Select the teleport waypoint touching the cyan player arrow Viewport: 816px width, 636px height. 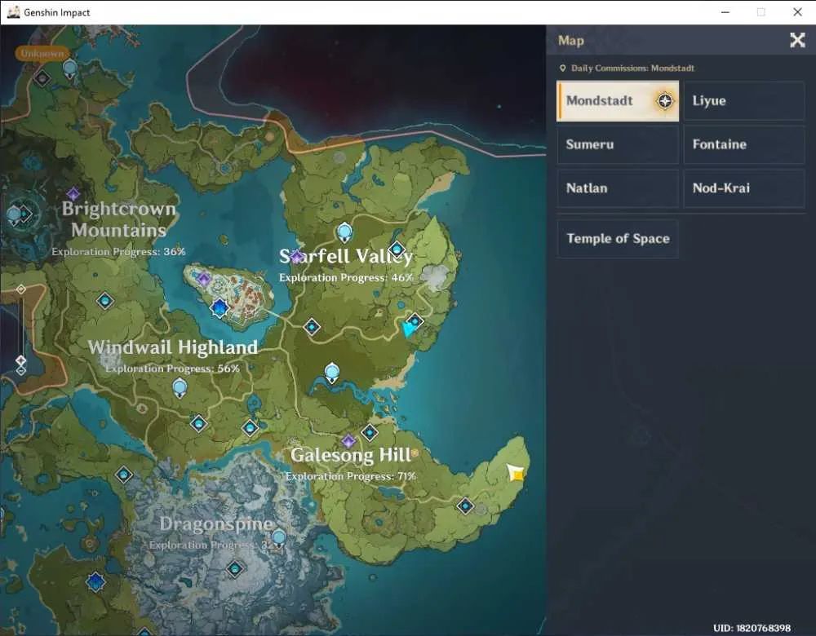[x=415, y=321]
